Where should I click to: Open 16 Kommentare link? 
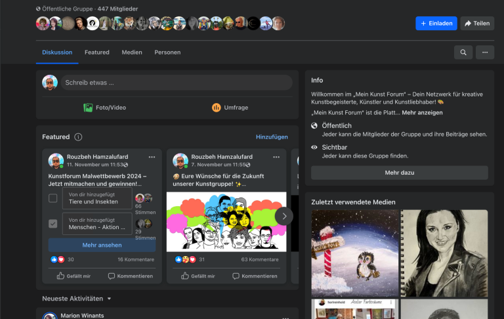point(136,259)
